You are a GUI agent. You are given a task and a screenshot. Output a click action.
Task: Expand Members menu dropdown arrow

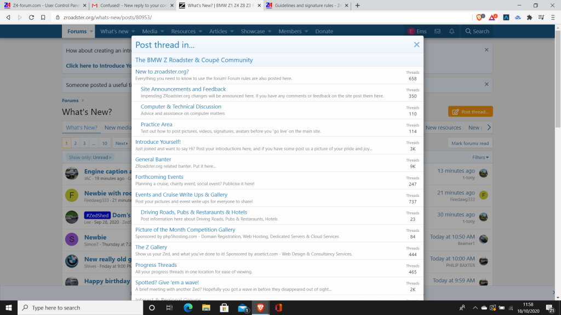click(x=306, y=31)
